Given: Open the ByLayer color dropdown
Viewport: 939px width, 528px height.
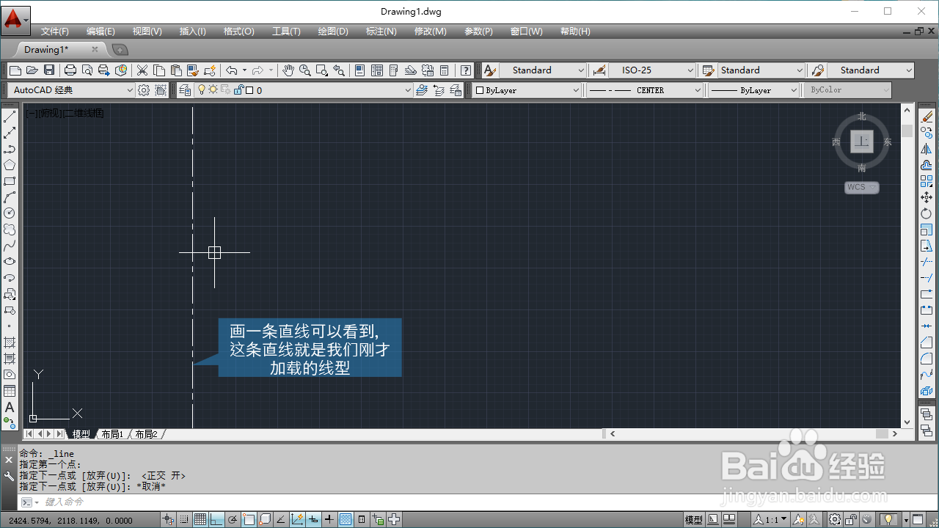Looking at the screenshot, I should [527, 90].
